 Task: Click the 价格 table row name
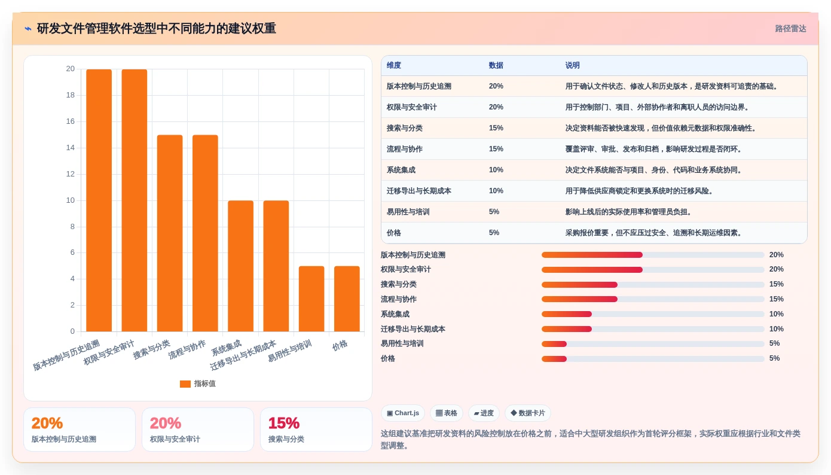point(394,233)
